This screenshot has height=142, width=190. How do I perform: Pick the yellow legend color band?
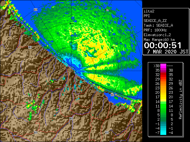pyautogui.click(x=163, y=97)
